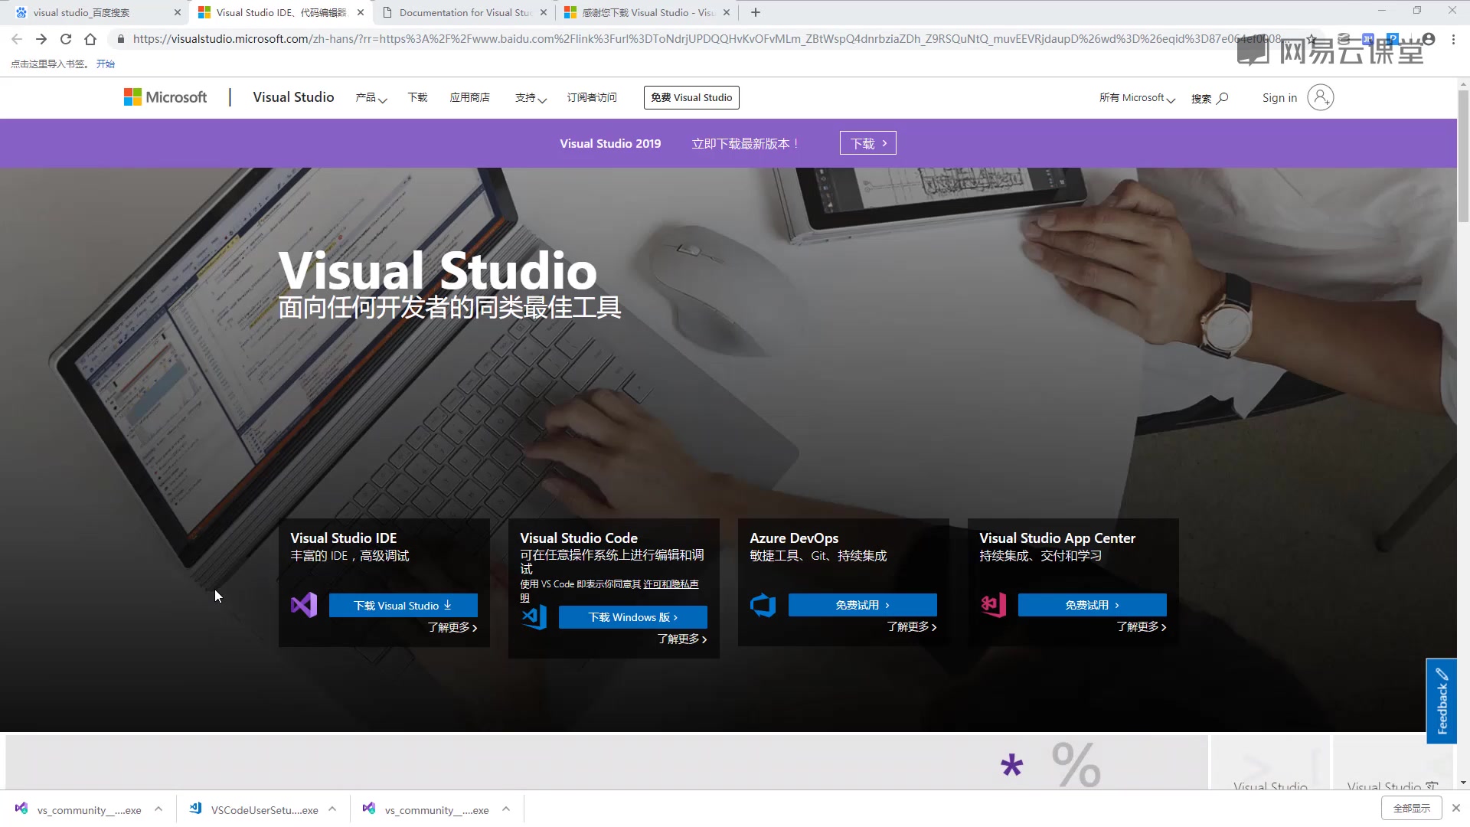This screenshot has height=827, width=1470.
Task: Click the blue VS Code logo
Action: (534, 616)
